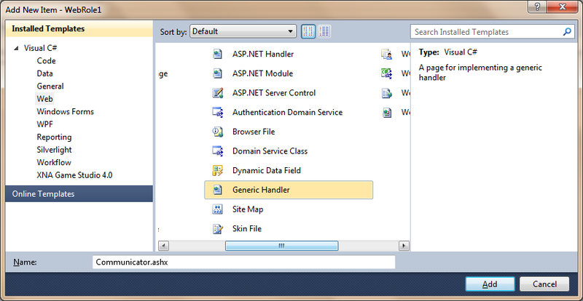The image size is (583, 301).
Task: Click the ASP.NET Handler template icon
Action: [217, 55]
